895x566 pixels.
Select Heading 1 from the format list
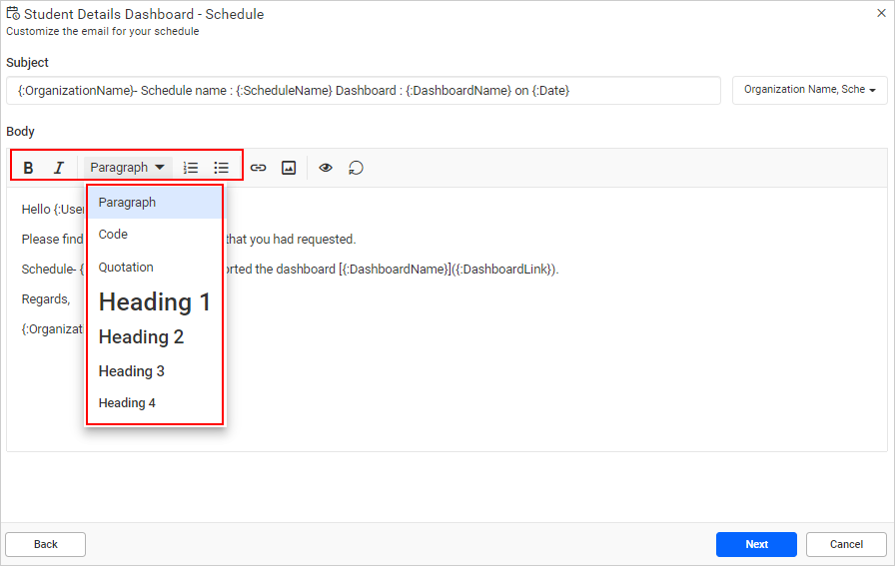point(155,302)
